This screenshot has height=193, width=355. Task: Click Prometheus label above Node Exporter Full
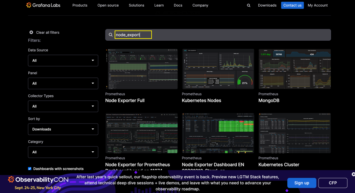click(x=115, y=94)
